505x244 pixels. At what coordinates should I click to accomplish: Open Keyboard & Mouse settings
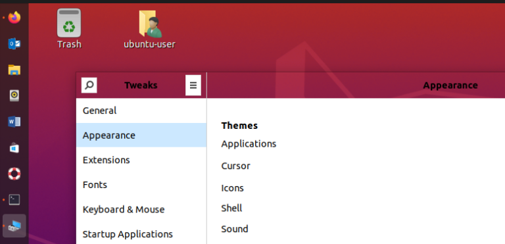141,210
